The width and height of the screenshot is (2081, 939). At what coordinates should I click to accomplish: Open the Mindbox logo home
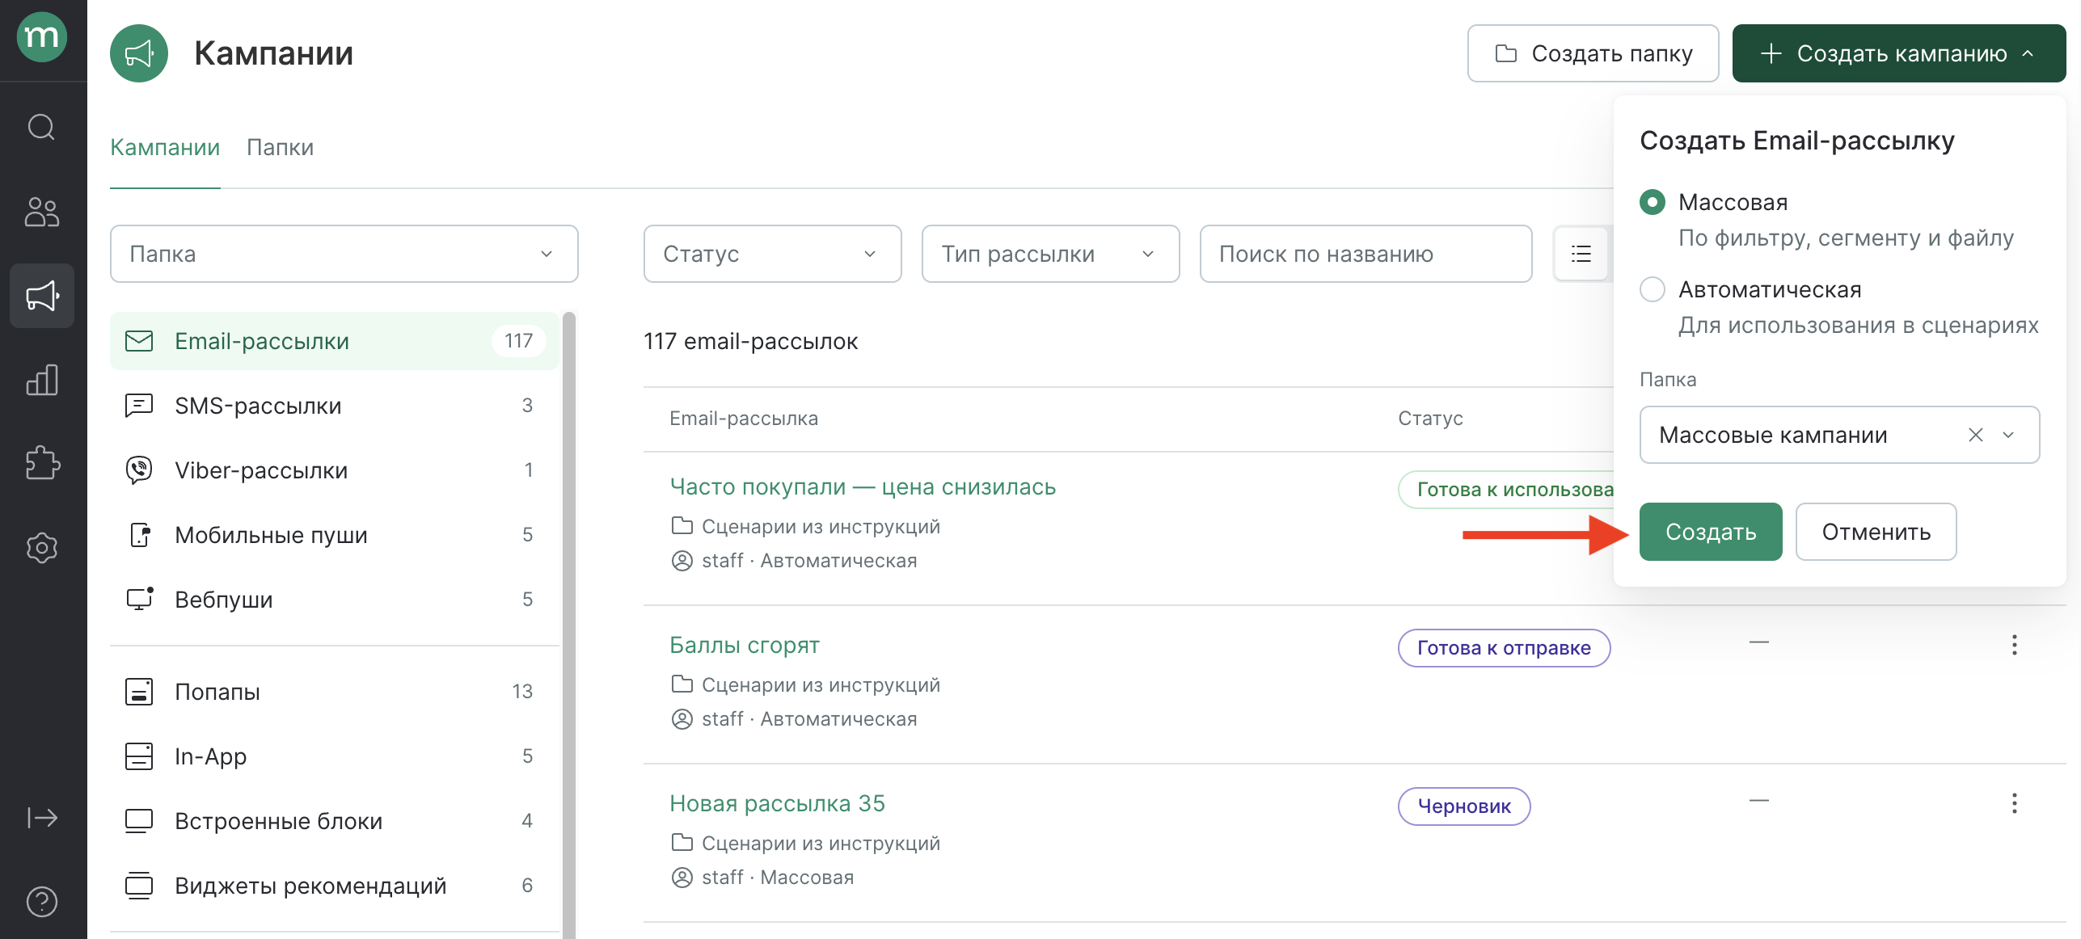[42, 36]
